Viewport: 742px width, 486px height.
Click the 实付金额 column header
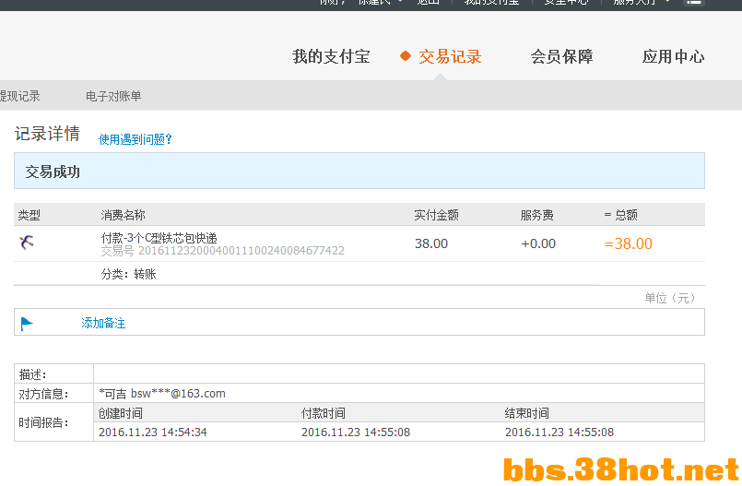click(436, 215)
